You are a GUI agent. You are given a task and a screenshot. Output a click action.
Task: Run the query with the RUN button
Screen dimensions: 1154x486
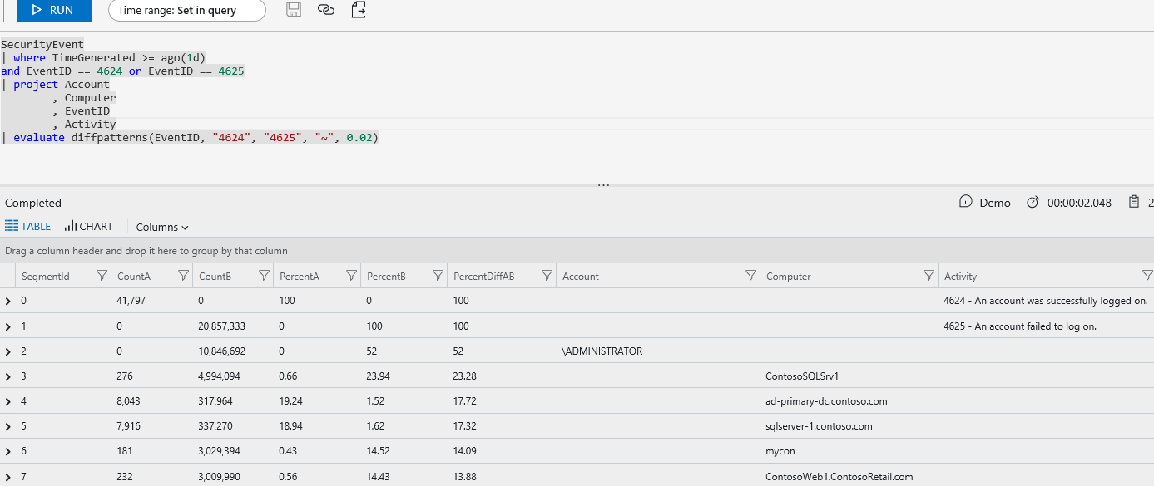click(54, 10)
